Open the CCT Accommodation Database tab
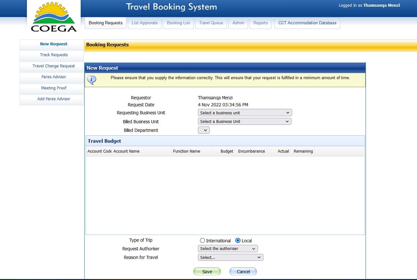This screenshot has height=280, width=417. tap(307, 23)
